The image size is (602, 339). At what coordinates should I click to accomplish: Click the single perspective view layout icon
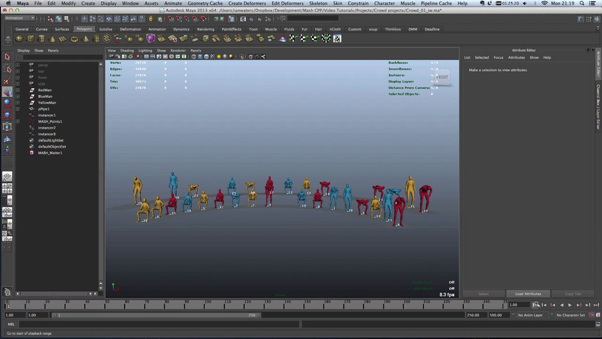pos(7,176)
